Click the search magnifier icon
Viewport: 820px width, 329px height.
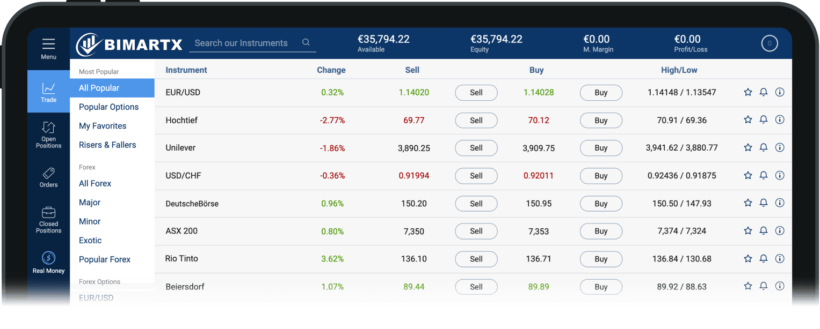click(306, 43)
